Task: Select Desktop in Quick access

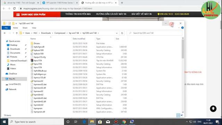Action: click(14, 45)
